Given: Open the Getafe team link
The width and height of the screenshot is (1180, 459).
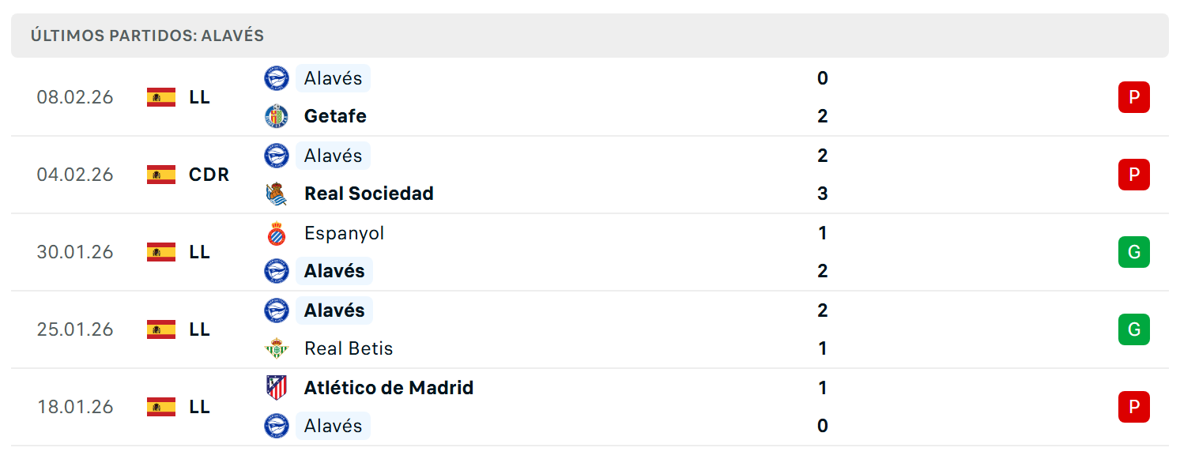Looking at the screenshot, I should 335,116.
